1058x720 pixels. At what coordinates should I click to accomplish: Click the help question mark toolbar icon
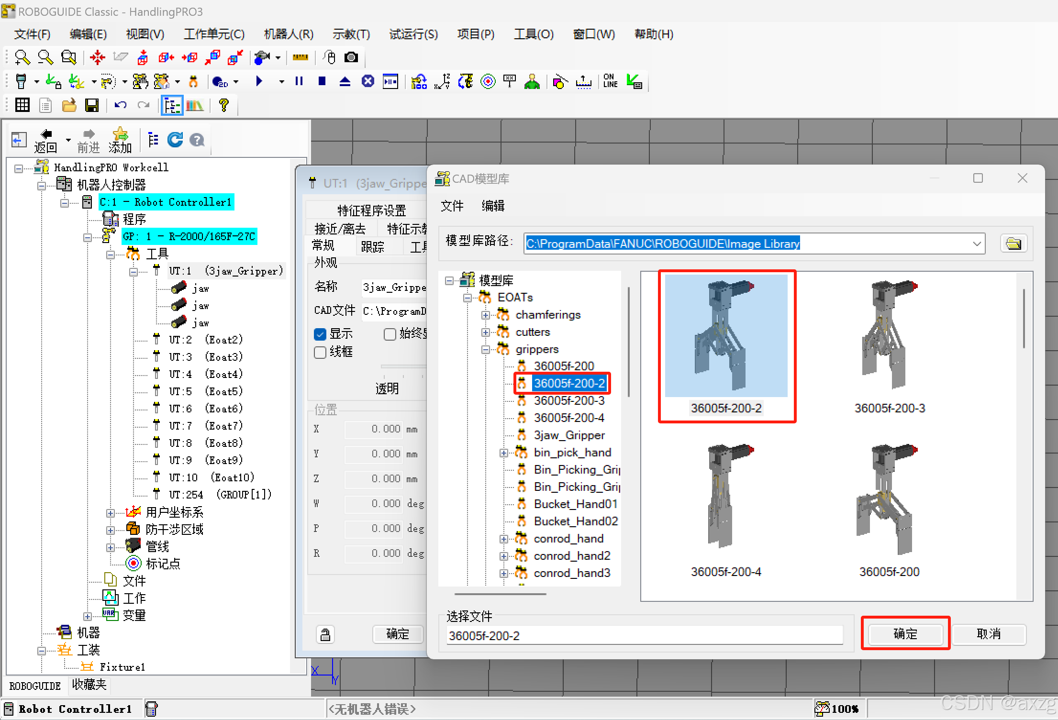click(223, 105)
